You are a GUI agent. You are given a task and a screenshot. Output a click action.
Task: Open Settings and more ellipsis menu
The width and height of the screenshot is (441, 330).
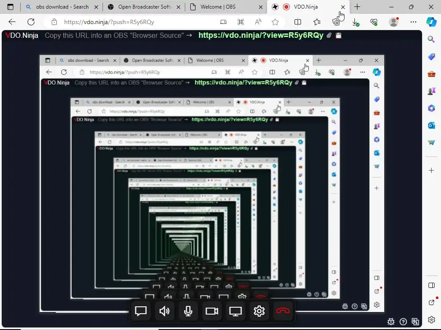[413, 22]
